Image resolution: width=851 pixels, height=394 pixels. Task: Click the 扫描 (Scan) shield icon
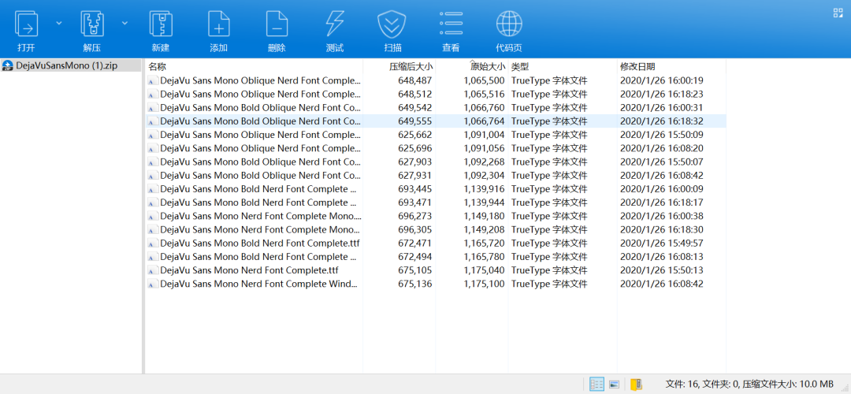coord(392,24)
